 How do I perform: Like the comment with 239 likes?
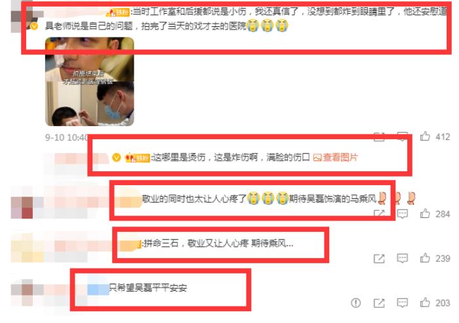click(x=425, y=258)
